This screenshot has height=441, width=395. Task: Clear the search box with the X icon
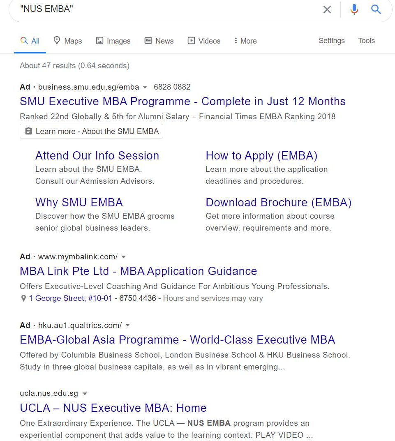click(x=327, y=9)
